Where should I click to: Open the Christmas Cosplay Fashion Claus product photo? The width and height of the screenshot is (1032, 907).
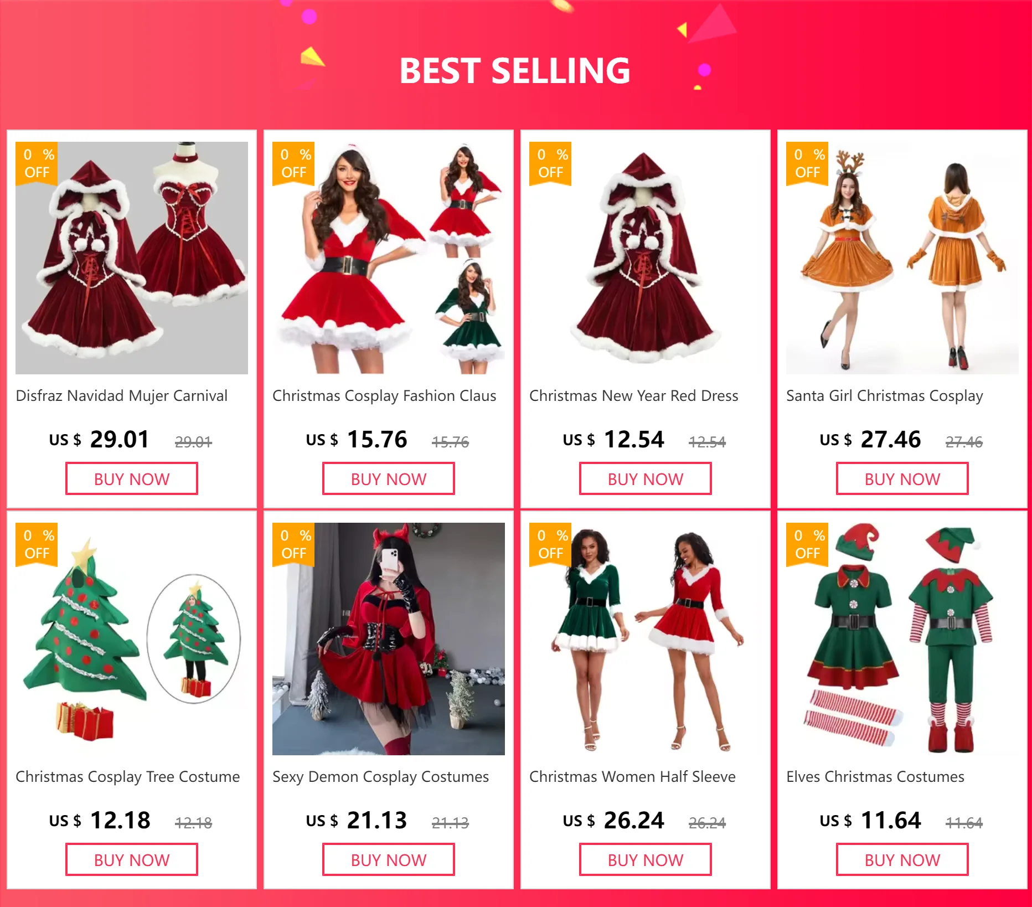389,258
